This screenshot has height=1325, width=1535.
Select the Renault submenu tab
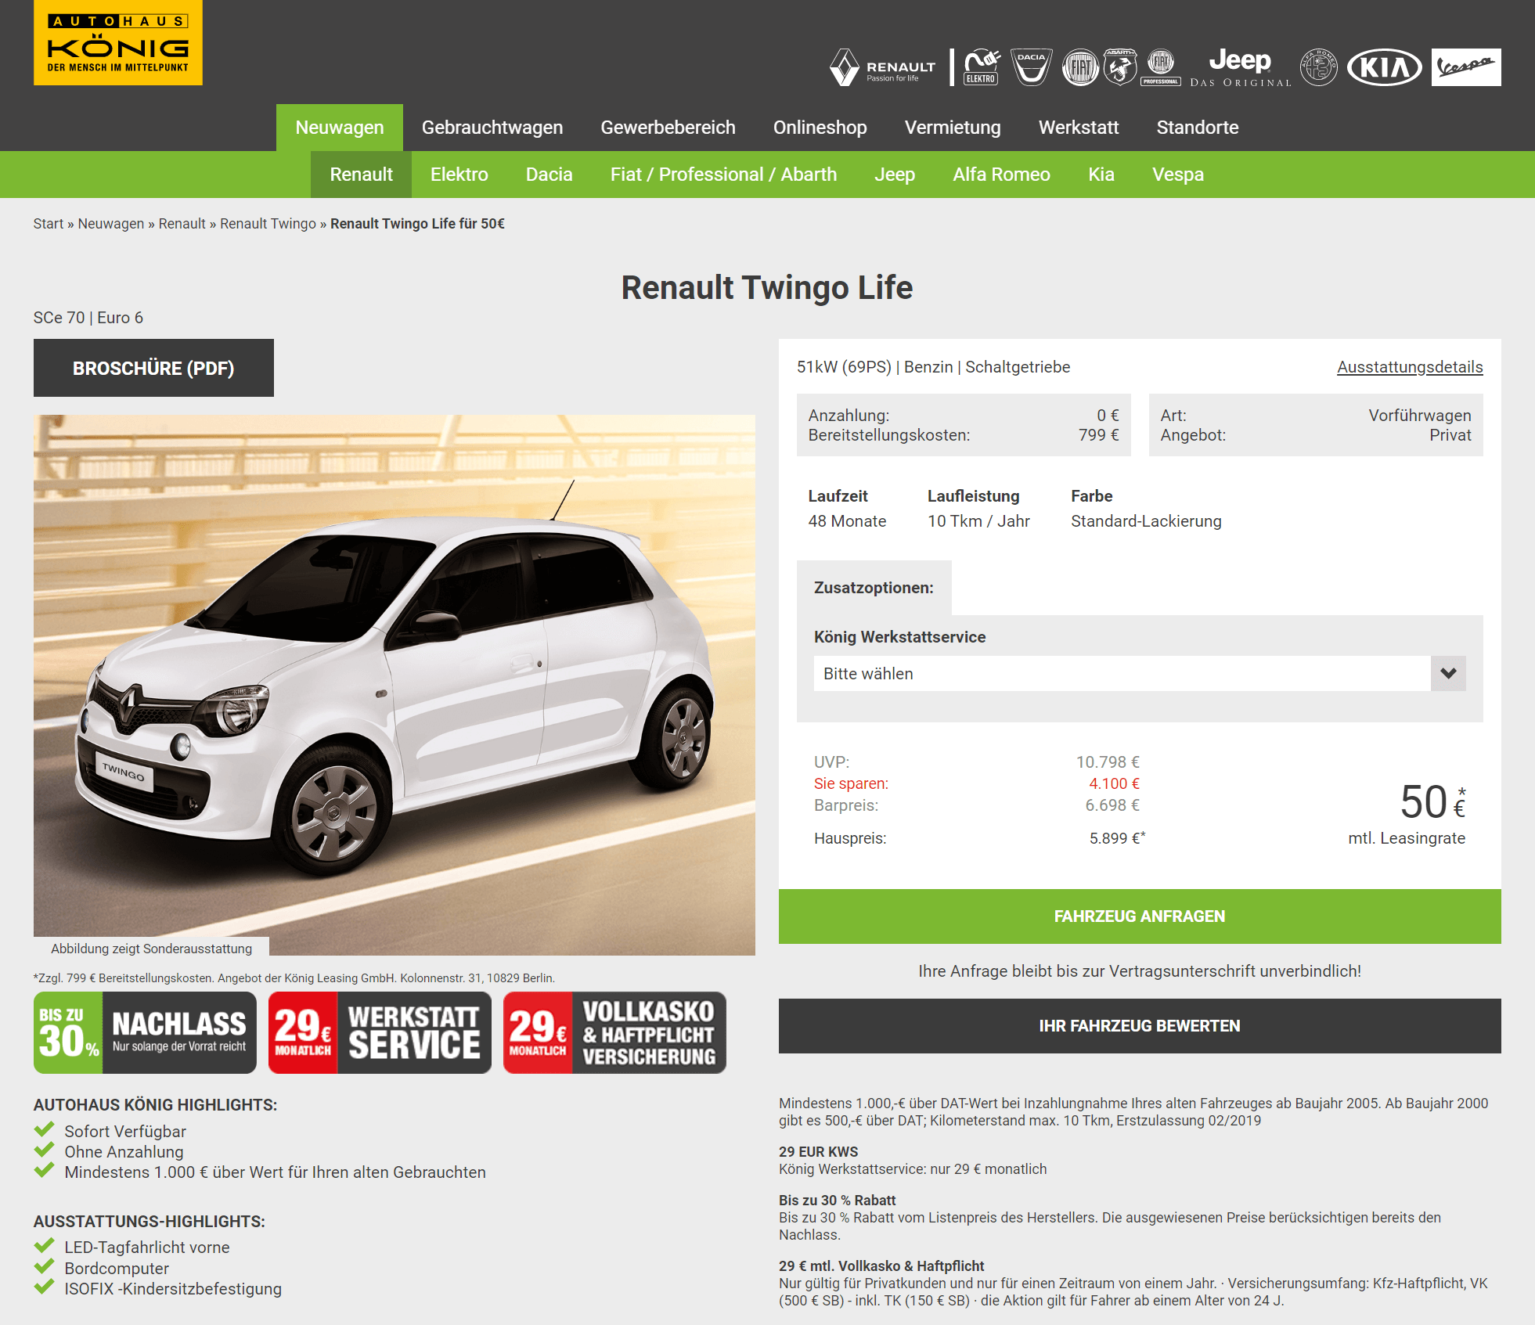361,175
